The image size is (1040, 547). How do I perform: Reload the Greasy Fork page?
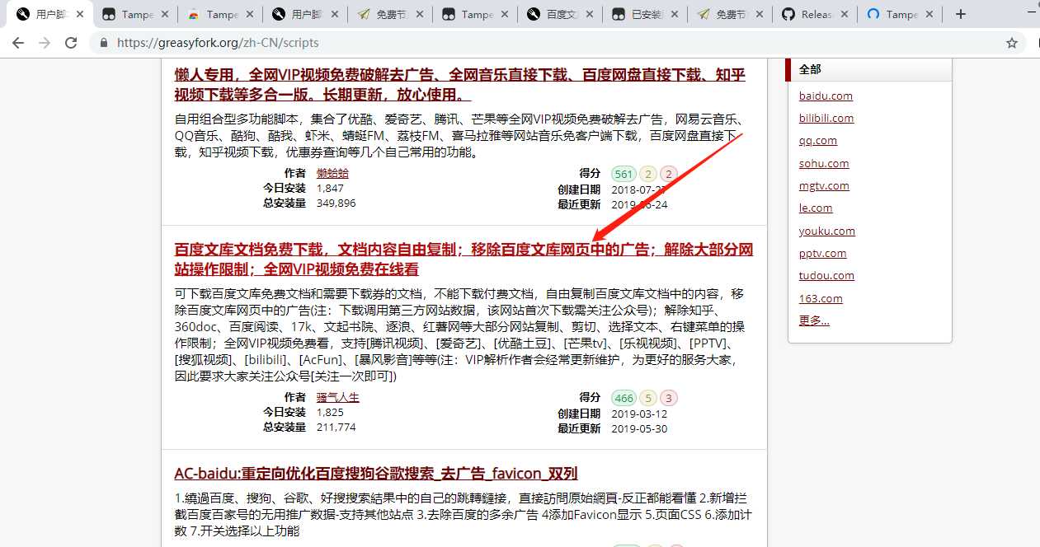pyautogui.click(x=69, y=42)
